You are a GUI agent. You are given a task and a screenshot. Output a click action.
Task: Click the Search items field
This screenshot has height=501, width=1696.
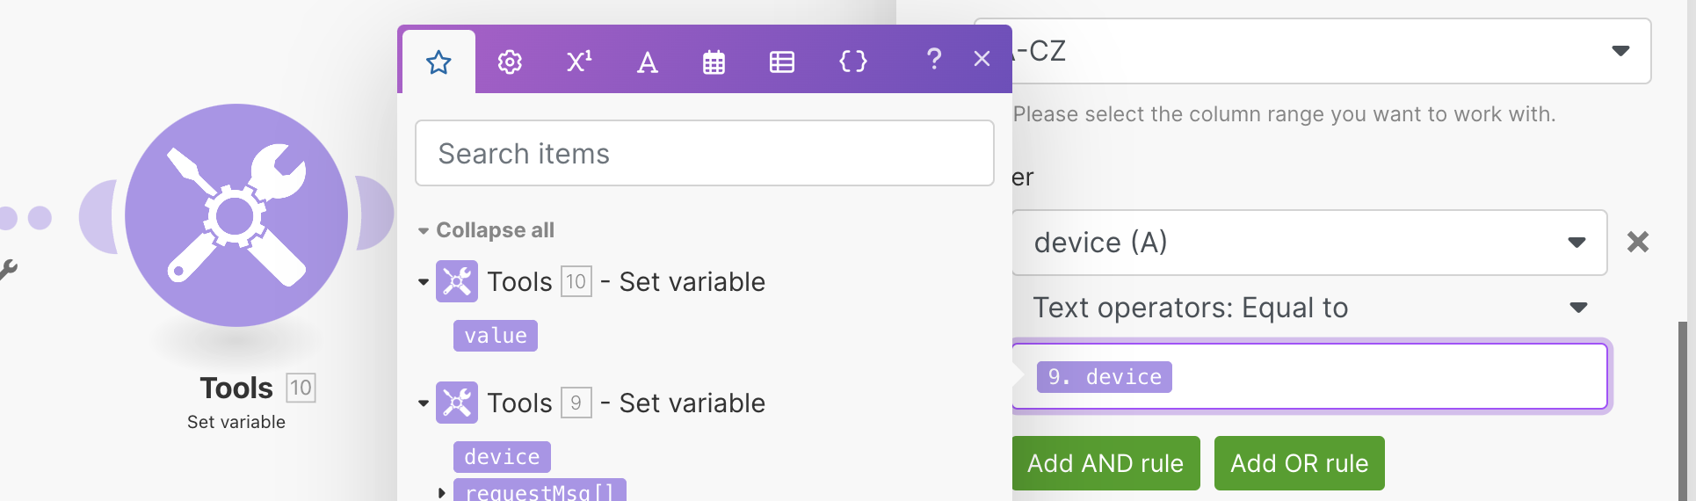click(704, 154)
